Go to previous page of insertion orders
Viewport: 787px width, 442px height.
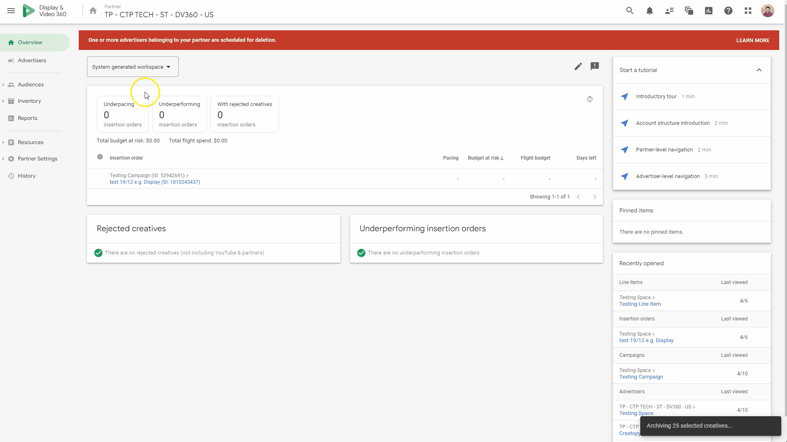[578, 197]
